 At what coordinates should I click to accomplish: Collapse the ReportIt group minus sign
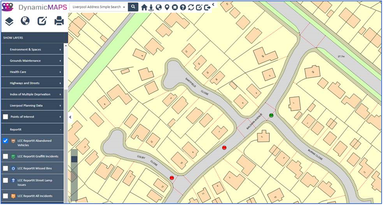pyautogui.click(x=60, y=130)
